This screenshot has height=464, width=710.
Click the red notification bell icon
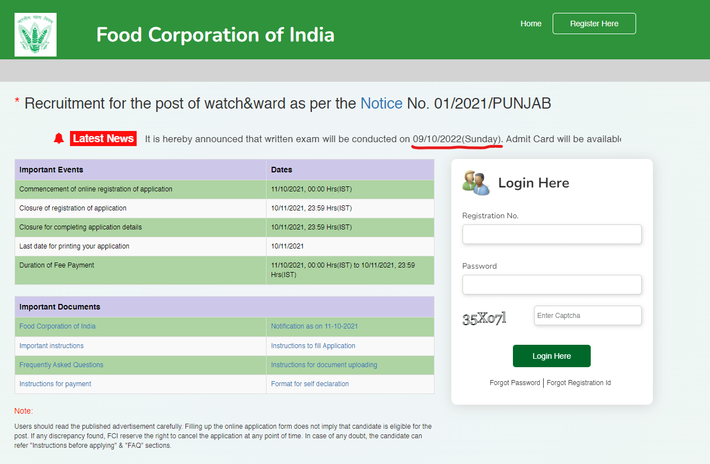click(x=59, y=138)
